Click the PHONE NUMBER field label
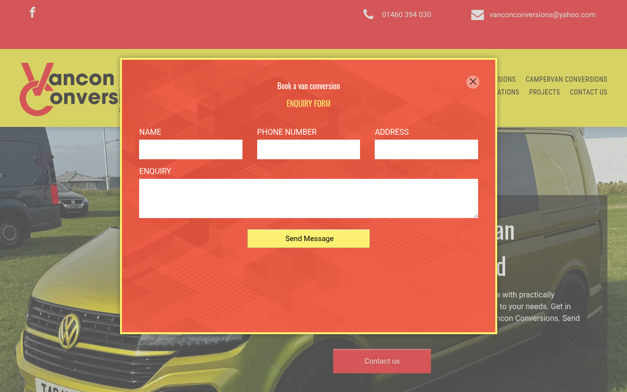Viewport: 627px width, 392px height. (287, 132)
